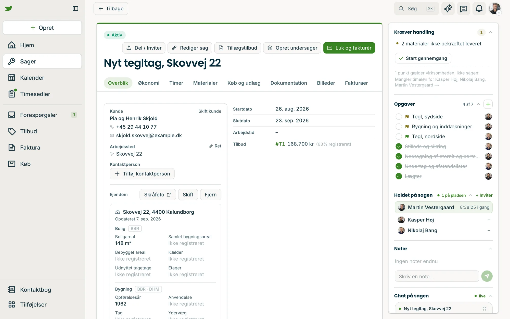This screenshot has height=319, width=510.
Task: Switch to the Timer tab
Action: [176, 83]
